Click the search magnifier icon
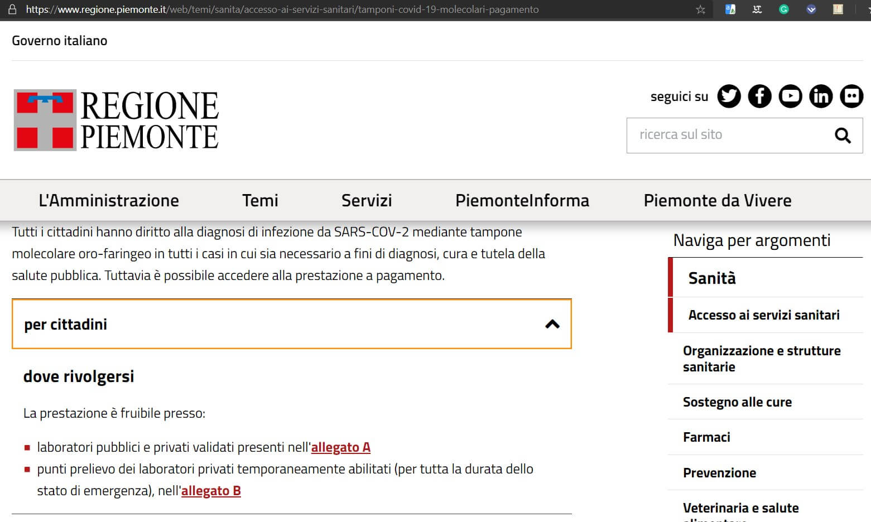 [842, 135]
